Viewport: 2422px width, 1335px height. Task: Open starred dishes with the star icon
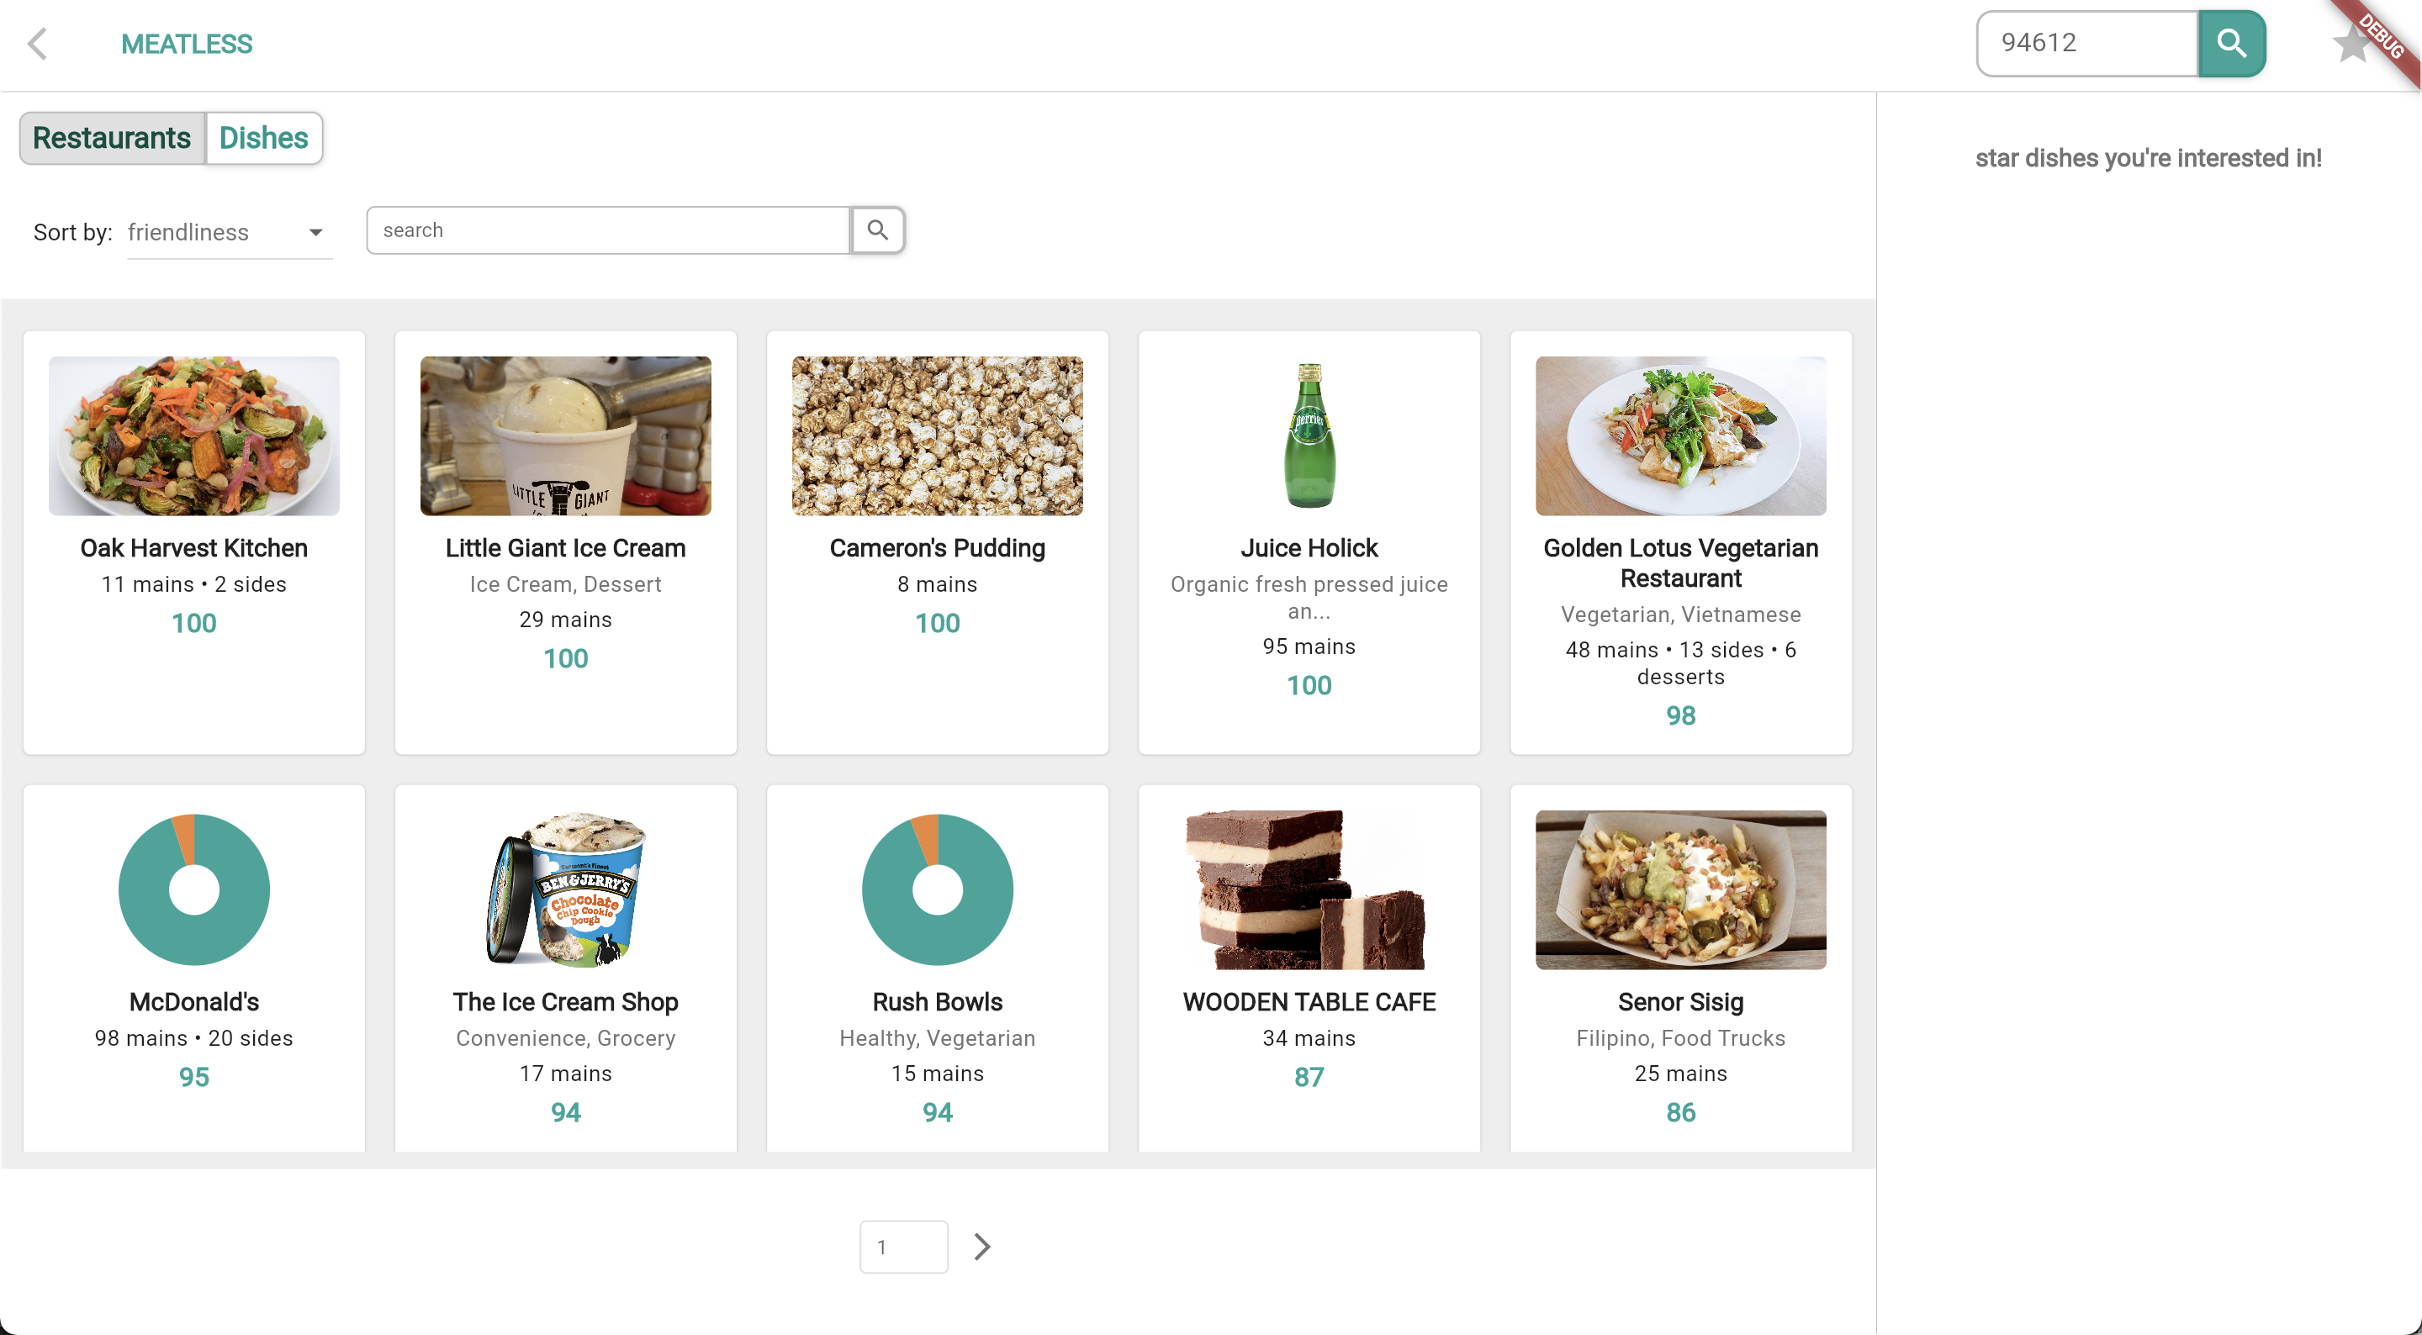(2351, 42)
